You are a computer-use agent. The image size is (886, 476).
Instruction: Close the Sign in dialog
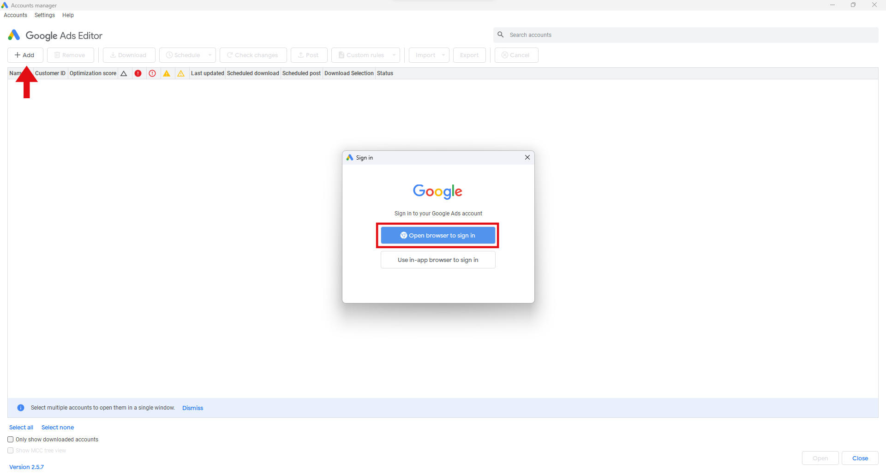point(527,157)
